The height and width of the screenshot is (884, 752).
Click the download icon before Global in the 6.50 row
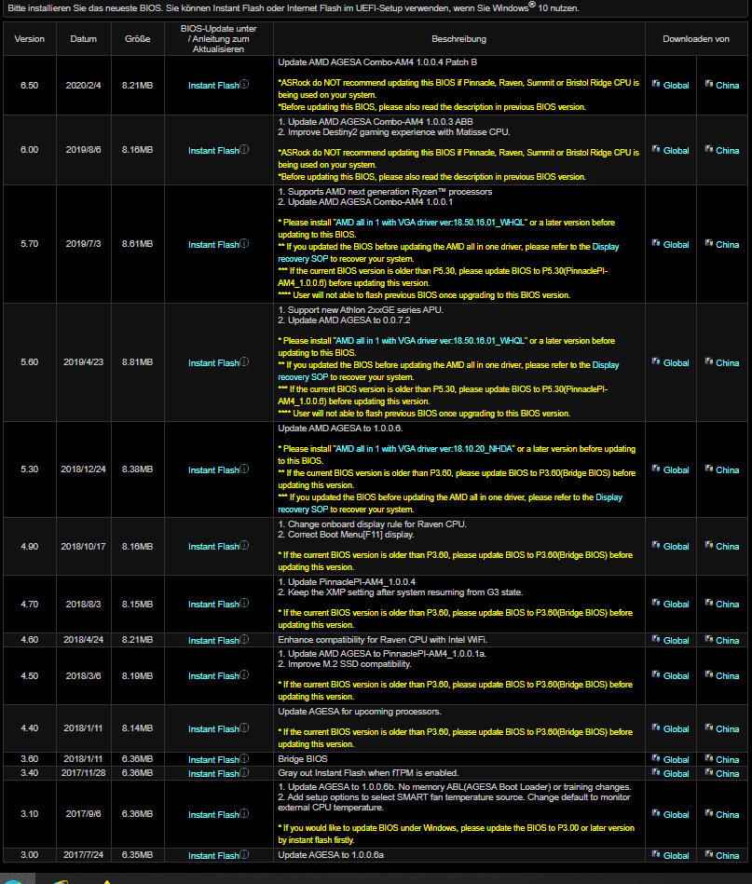pos(655,84)
